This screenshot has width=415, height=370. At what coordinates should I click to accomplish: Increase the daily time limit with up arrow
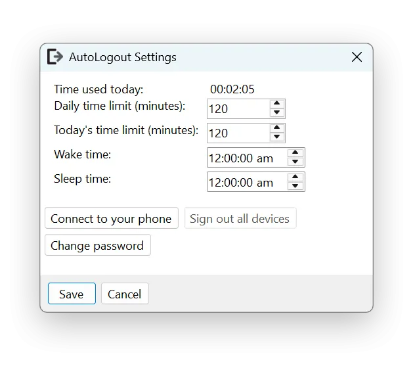(277, 104)
